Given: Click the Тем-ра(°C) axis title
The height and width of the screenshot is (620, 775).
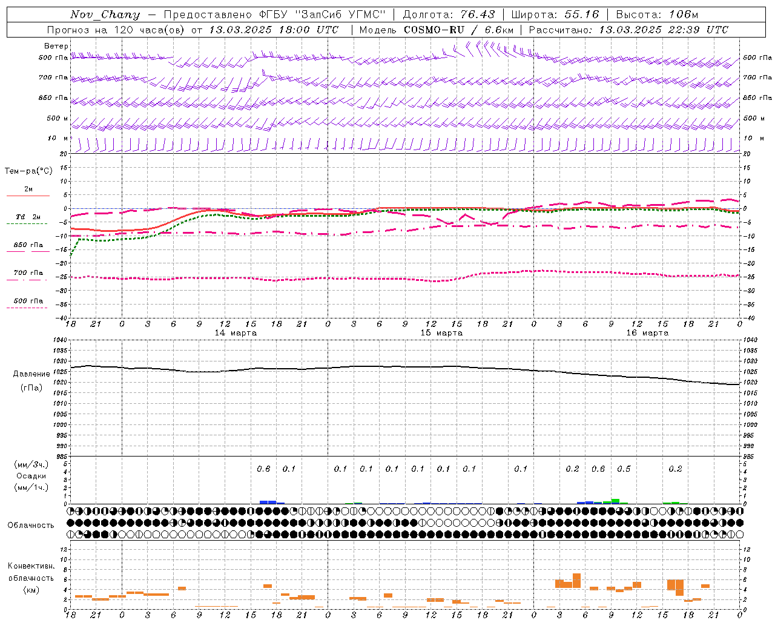Looking at the screenshot, I should [x=28, y=171].
